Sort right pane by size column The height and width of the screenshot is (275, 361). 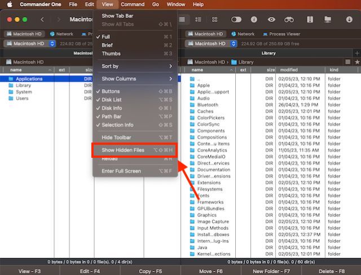(263, 70)
